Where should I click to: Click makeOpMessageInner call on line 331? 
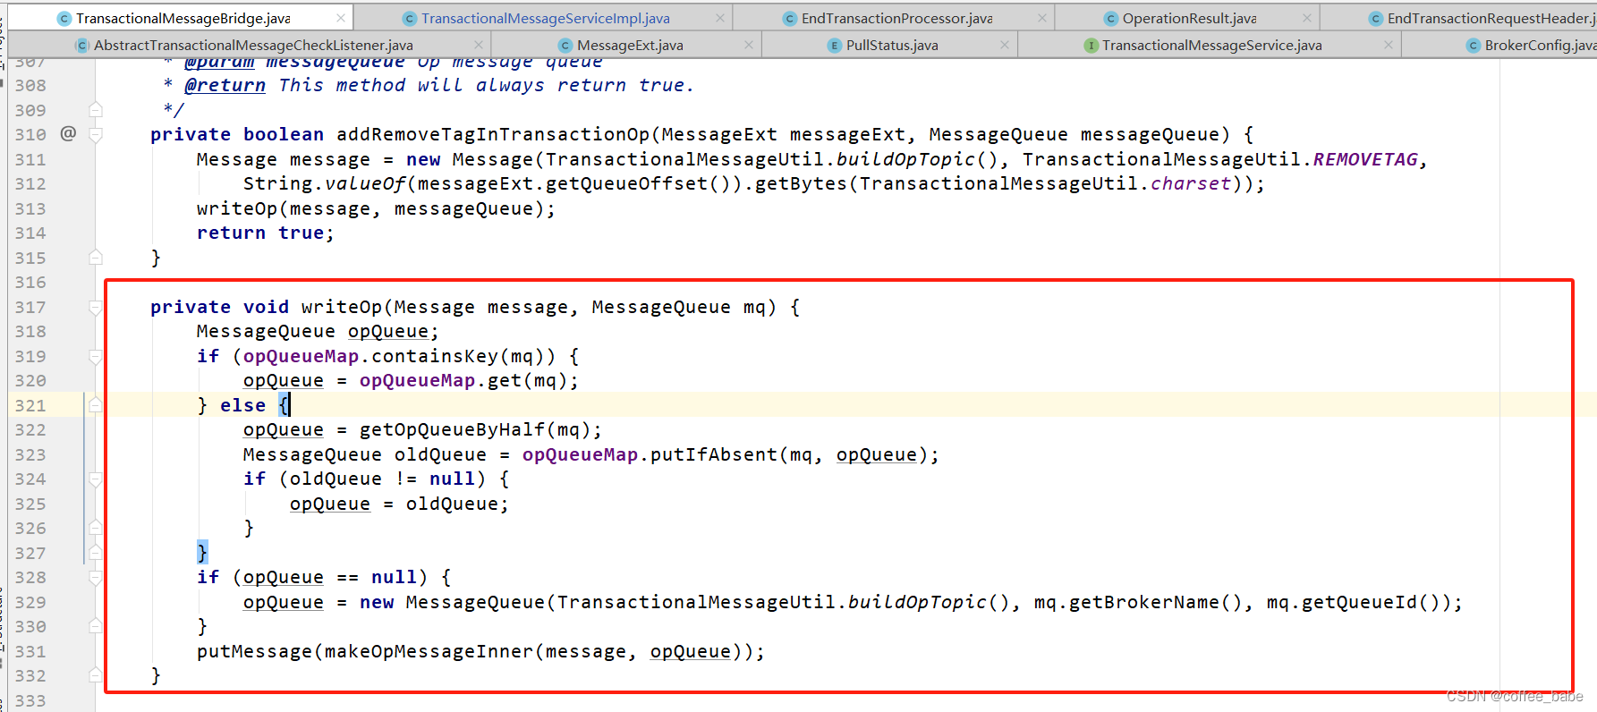(x=429, y=651)
